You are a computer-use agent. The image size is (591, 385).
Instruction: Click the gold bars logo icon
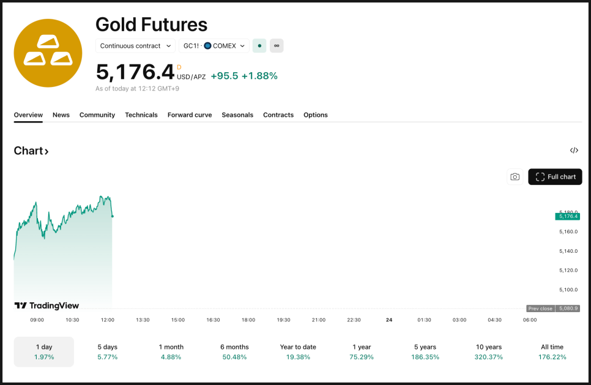[x=48, y=53]
